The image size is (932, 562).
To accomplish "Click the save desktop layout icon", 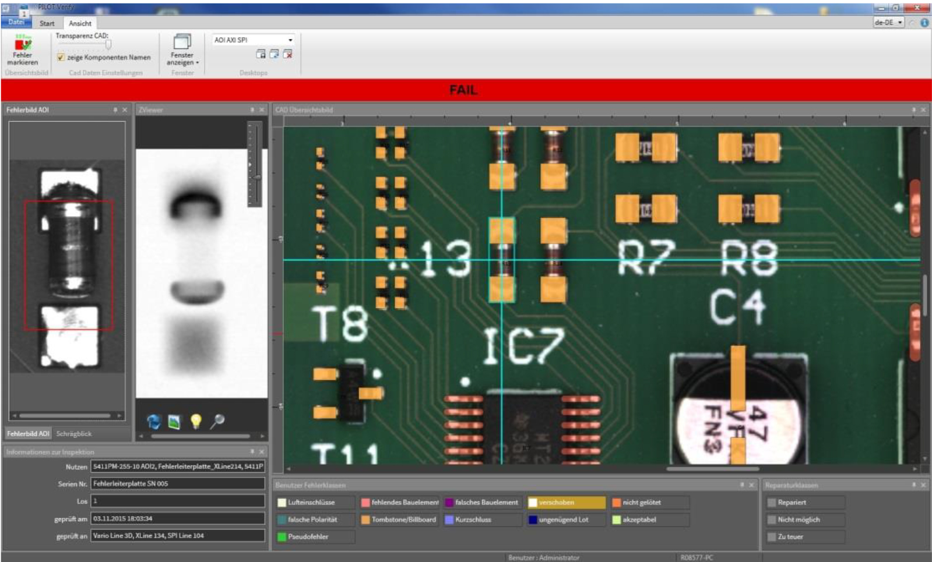I will (x=261, y=54).
